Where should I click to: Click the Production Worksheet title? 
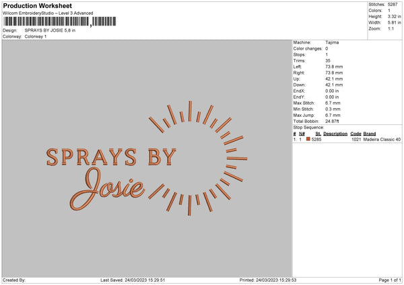pos(37,5)
